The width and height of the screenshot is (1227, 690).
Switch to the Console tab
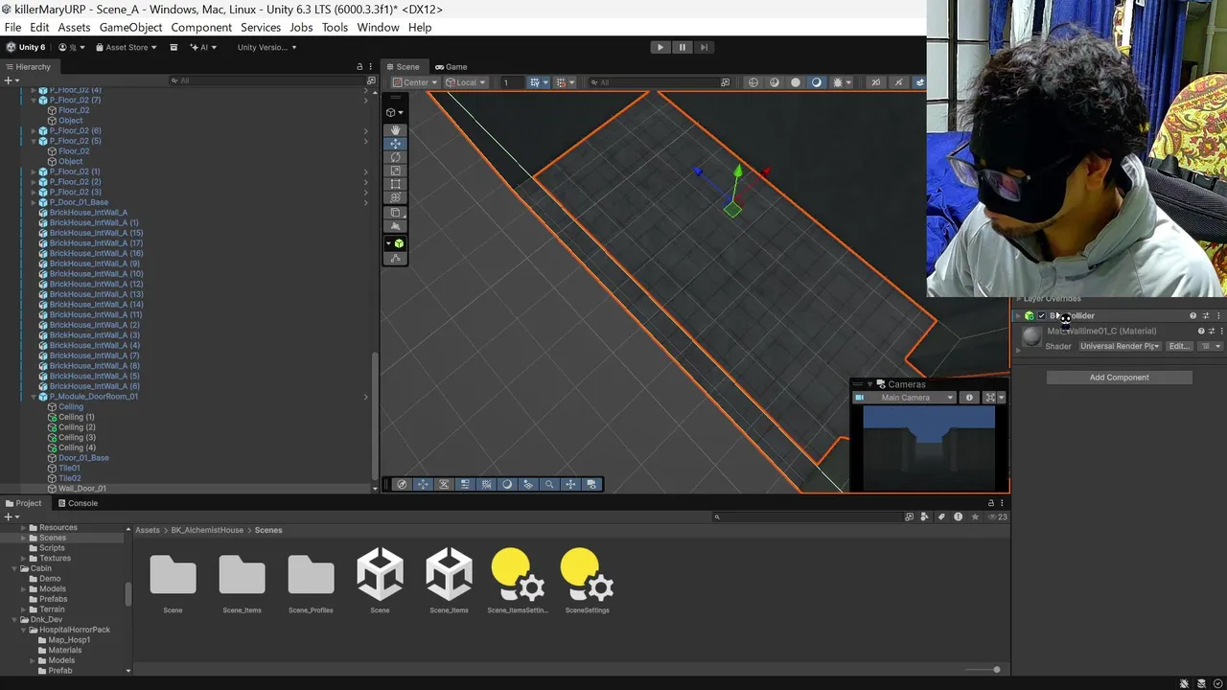click(x=77, y=503)
